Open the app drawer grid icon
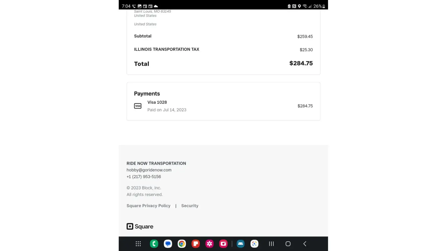447x251 pixels. [138, 244]
